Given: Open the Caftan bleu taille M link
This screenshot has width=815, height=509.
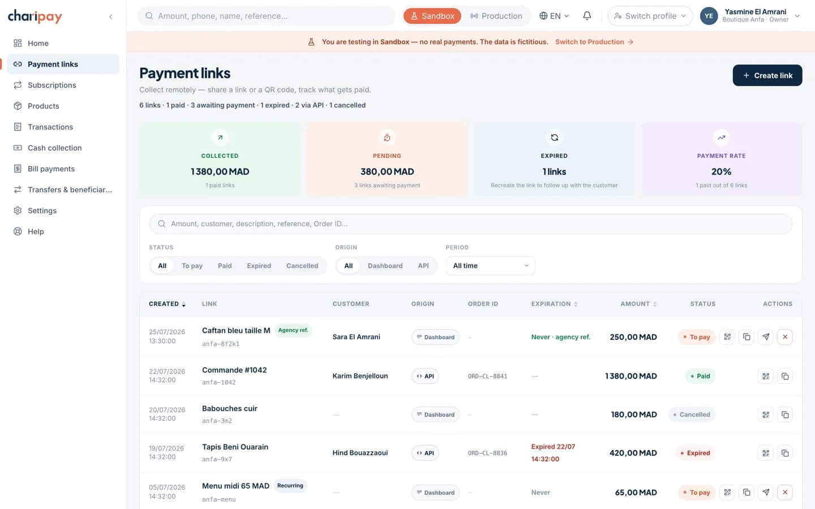Looking at the screenshot, I should click(236, 330).
